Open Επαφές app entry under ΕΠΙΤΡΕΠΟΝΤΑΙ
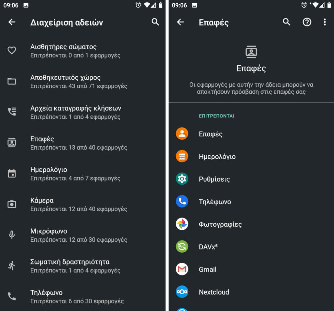This screenshot has height=311, width=334. 252,134
